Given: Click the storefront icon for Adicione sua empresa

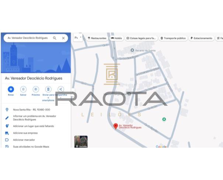Looking at the screenshot, I should point(7,133).
